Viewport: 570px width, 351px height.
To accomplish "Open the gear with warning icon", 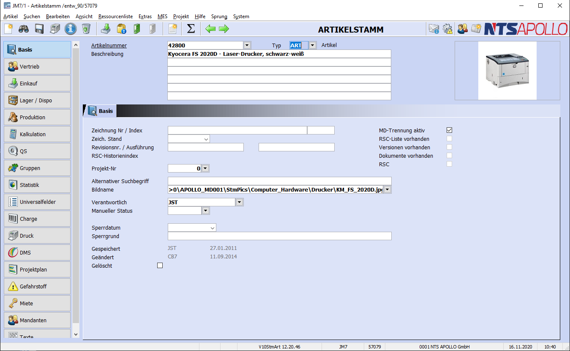I will tap(447, 29).
